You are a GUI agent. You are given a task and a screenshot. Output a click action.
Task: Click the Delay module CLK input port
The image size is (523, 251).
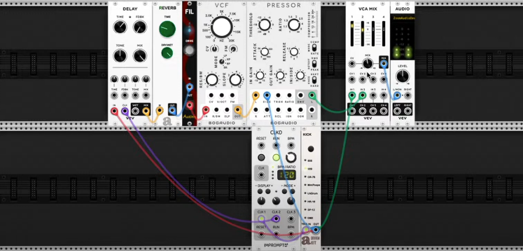coord(125,111)
